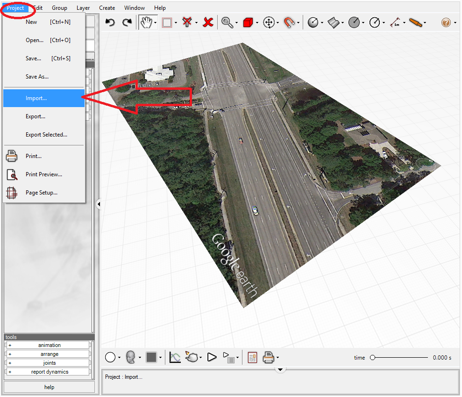The image size is (462, 397).
Task: Click the four-arrow move icon
Action: coord(269,22)
